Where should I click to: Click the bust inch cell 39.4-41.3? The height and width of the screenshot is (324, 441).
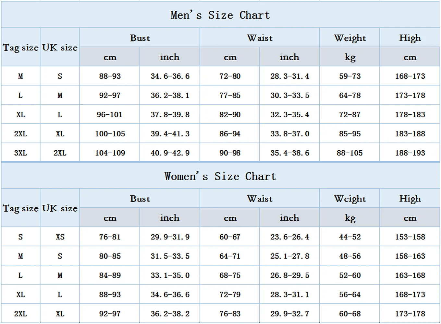(x=170, y=134)
